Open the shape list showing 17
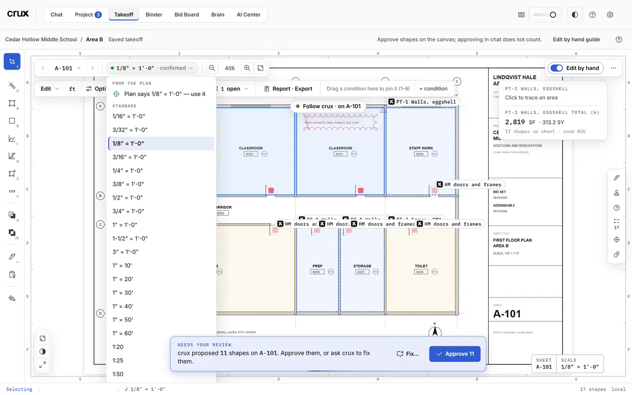This screenshot has width=632, height=395. click(616, 224)
